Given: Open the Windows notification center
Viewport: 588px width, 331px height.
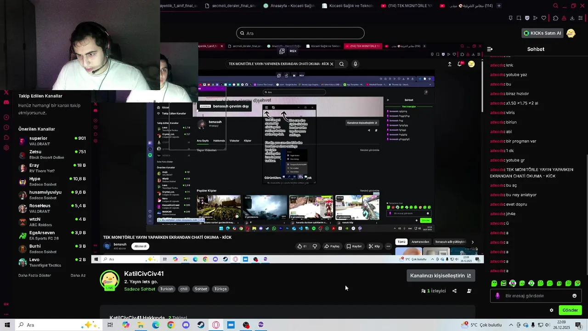Looking at the screenshot, I should pyautogui.click(x=578, y=325).
